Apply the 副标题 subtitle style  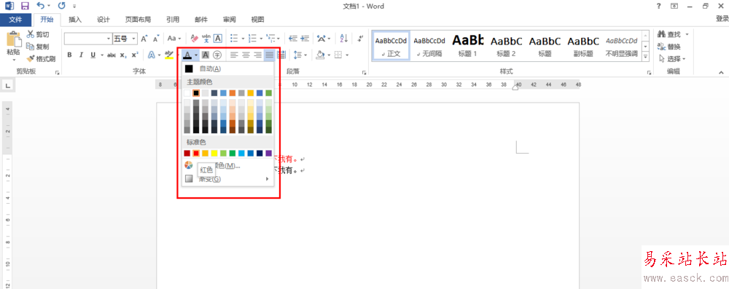(x=583, y=46)
